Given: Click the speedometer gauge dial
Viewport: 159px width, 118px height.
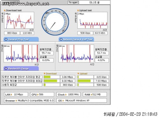Looking at the screenshot, I should coord(55,22).
